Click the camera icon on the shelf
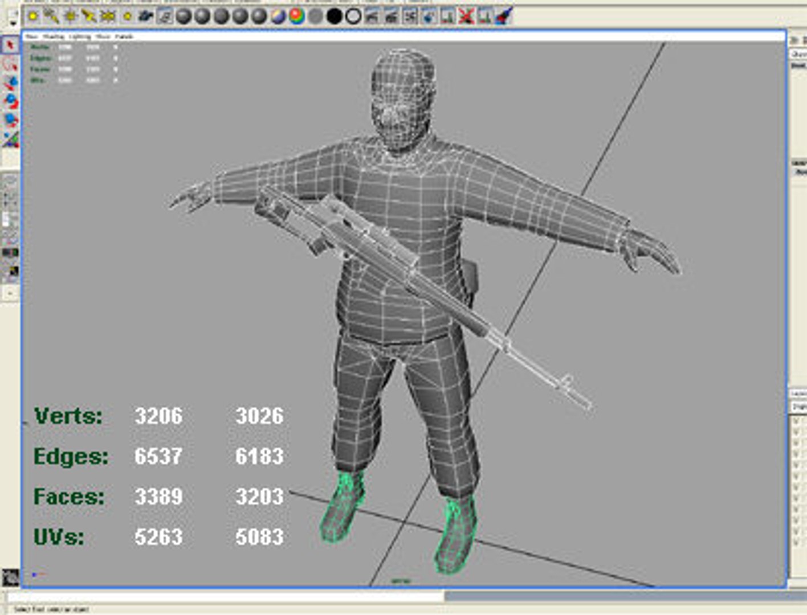This screenshot has height=615, width=807. tap(145, 16)
